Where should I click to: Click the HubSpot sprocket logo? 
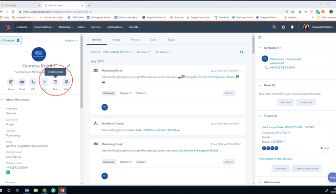[x=8, y=27]
